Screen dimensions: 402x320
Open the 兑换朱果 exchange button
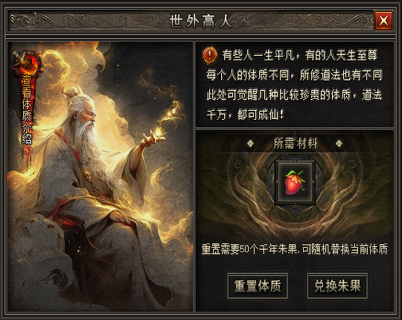[337, 286]
